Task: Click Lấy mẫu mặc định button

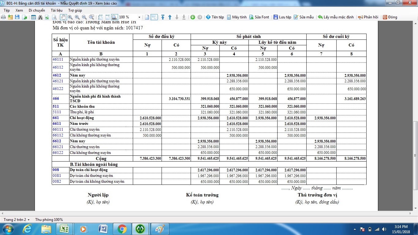Action: click(x=336, y=17)
